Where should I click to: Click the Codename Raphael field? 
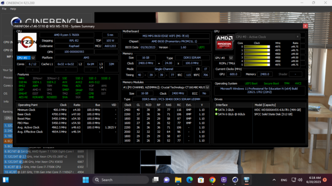click(x=74, y=46)
